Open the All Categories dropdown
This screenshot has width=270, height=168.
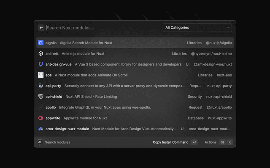[197, 28]
